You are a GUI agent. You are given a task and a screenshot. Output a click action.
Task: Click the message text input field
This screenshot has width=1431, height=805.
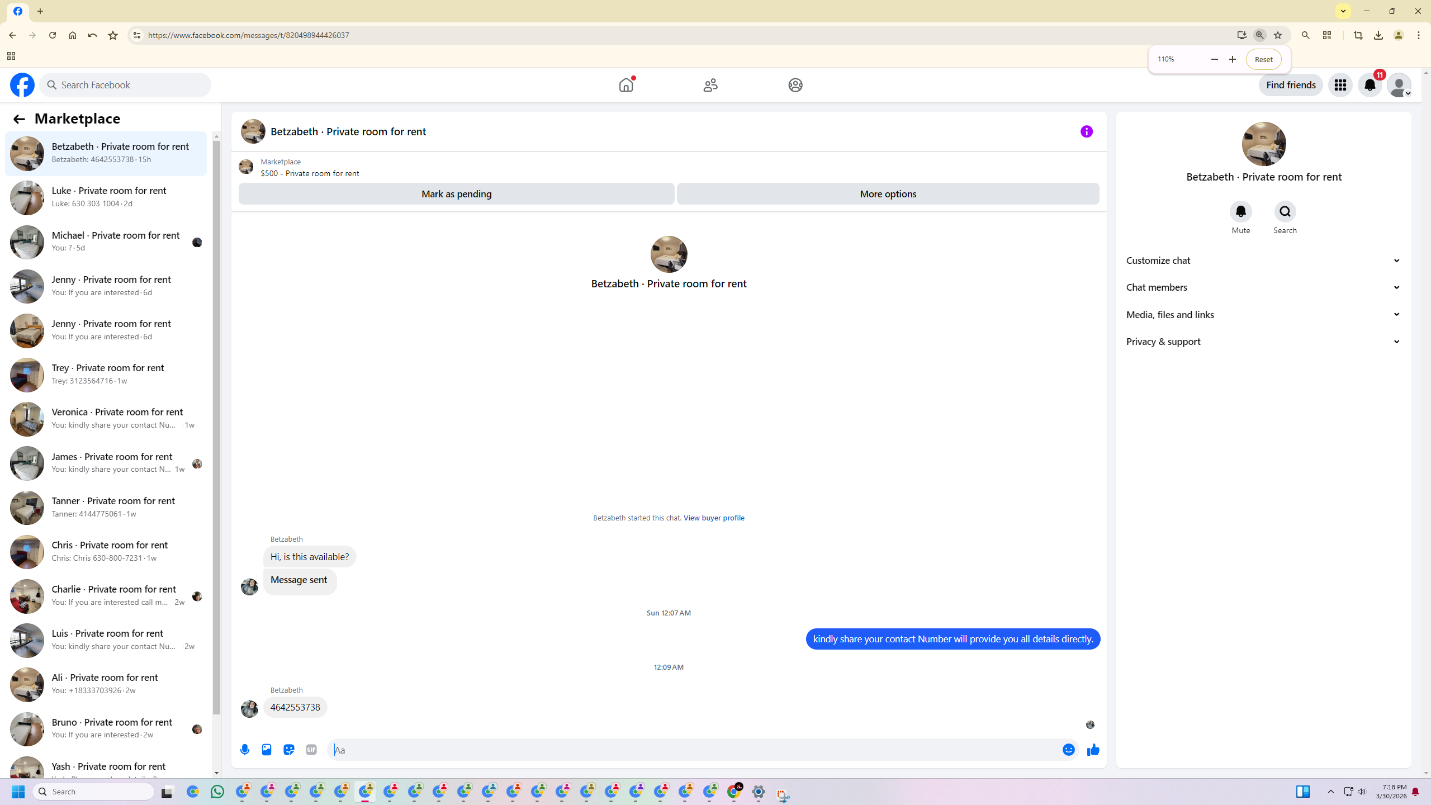point(693,750)
